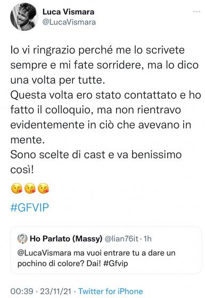
Task: Open the Luca Vismara display name
Action: click(69, 12)
